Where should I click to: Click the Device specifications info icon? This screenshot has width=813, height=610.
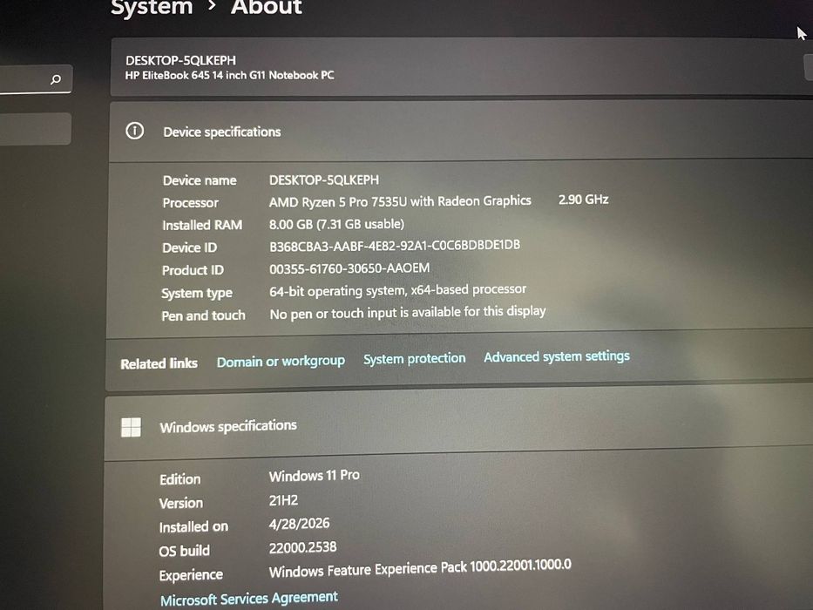135,131
